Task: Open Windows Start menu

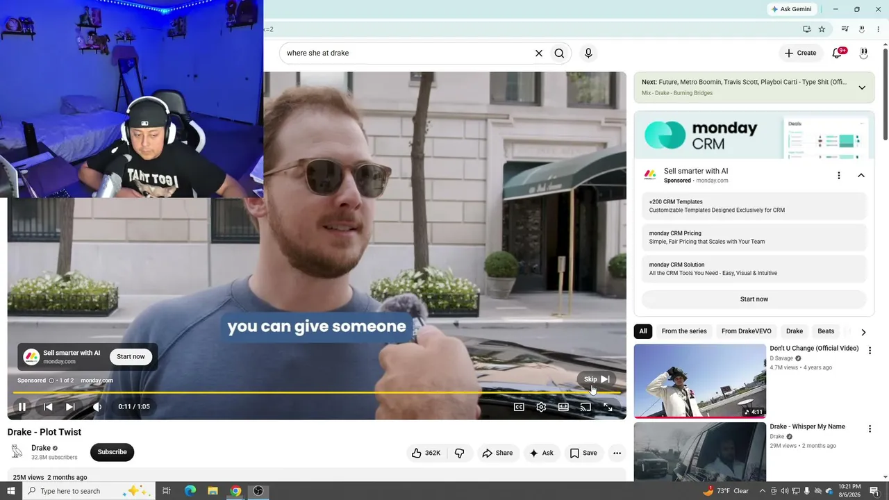Action: click(x=10, y=491)
